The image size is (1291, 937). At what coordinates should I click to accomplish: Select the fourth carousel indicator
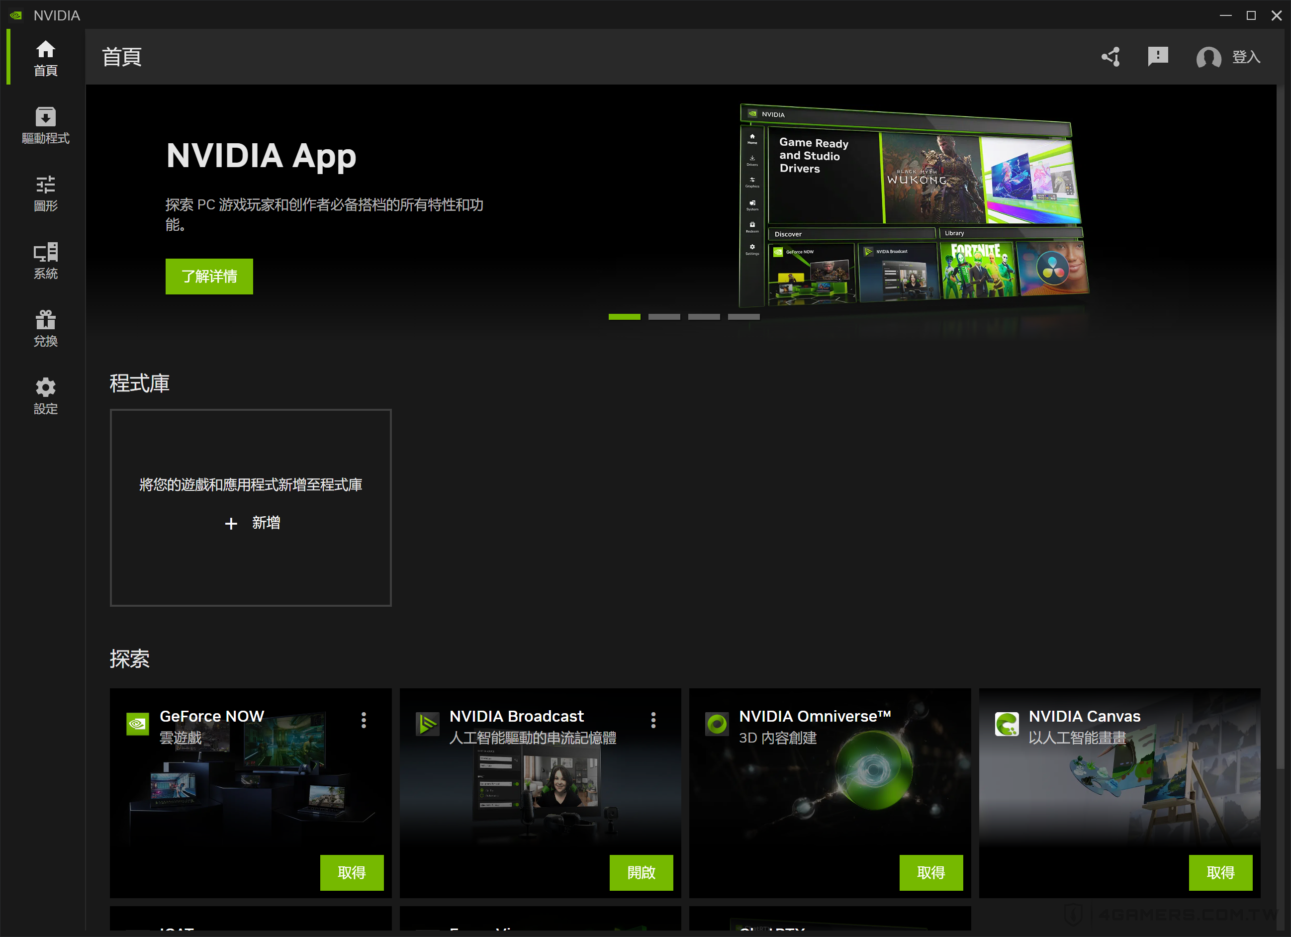[x=743, y=316]
